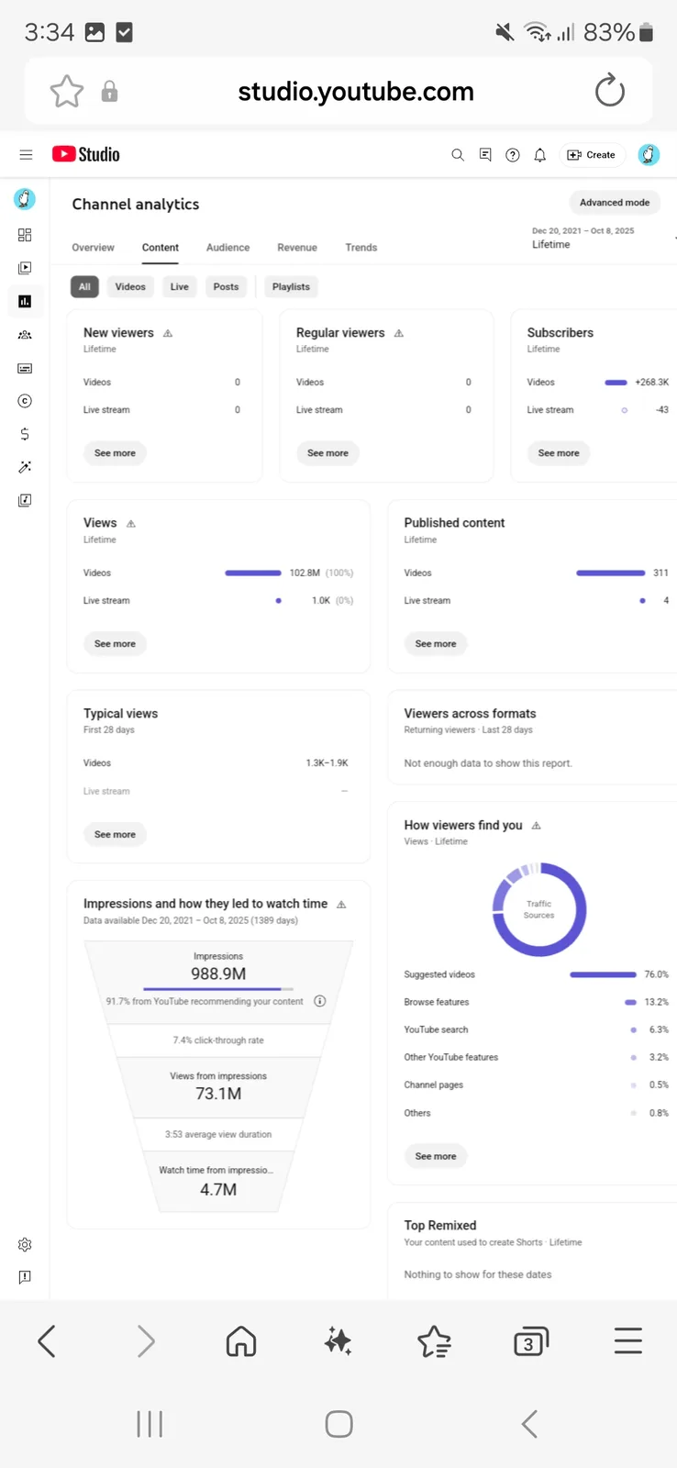The width and height of the screenshot is (677, 1468).
Task: Click See more in Views card
Action: 115,644
